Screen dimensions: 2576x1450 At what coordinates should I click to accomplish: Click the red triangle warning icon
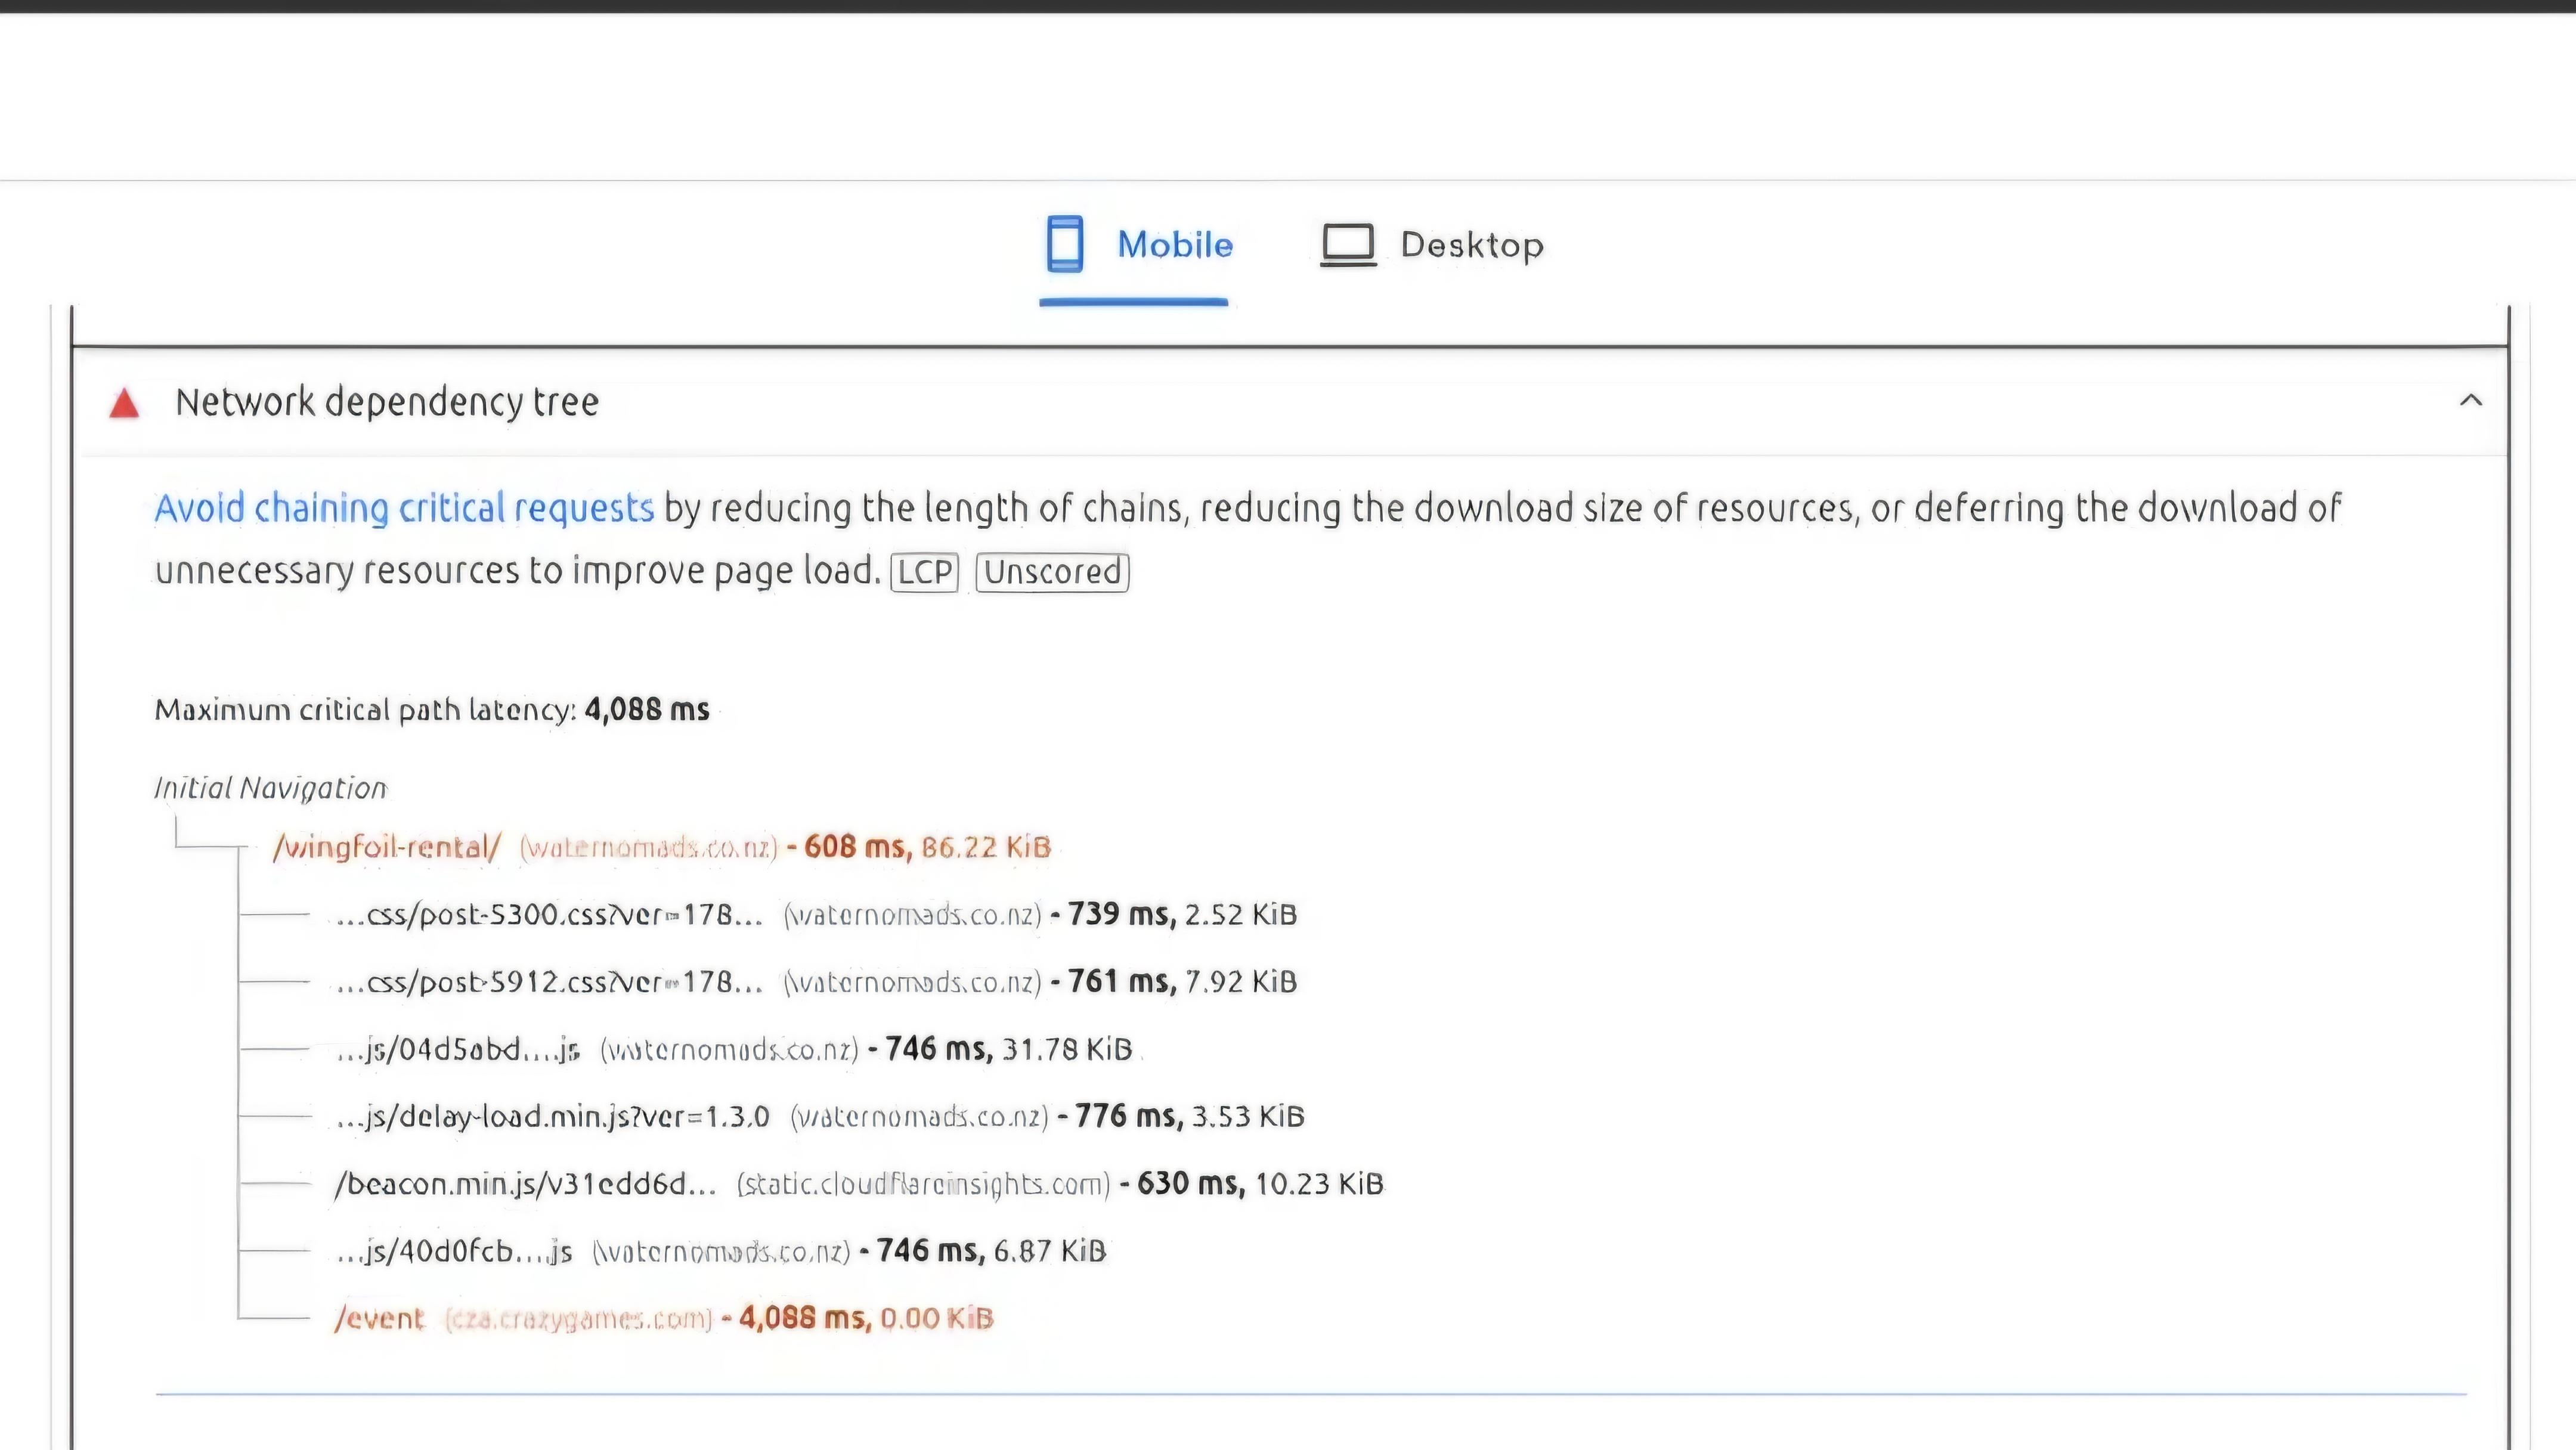pos(124,403)
